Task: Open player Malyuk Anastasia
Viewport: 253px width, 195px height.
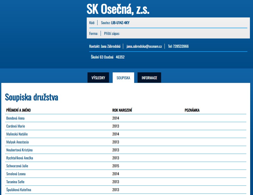Action: coord(17,142)
